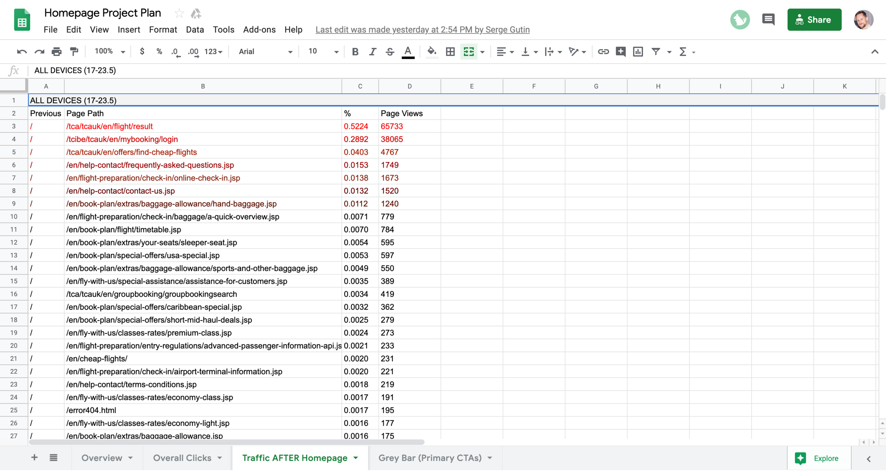Decrease decimal places icon
The height and width of the screenshot is (472, 886).
175,52
